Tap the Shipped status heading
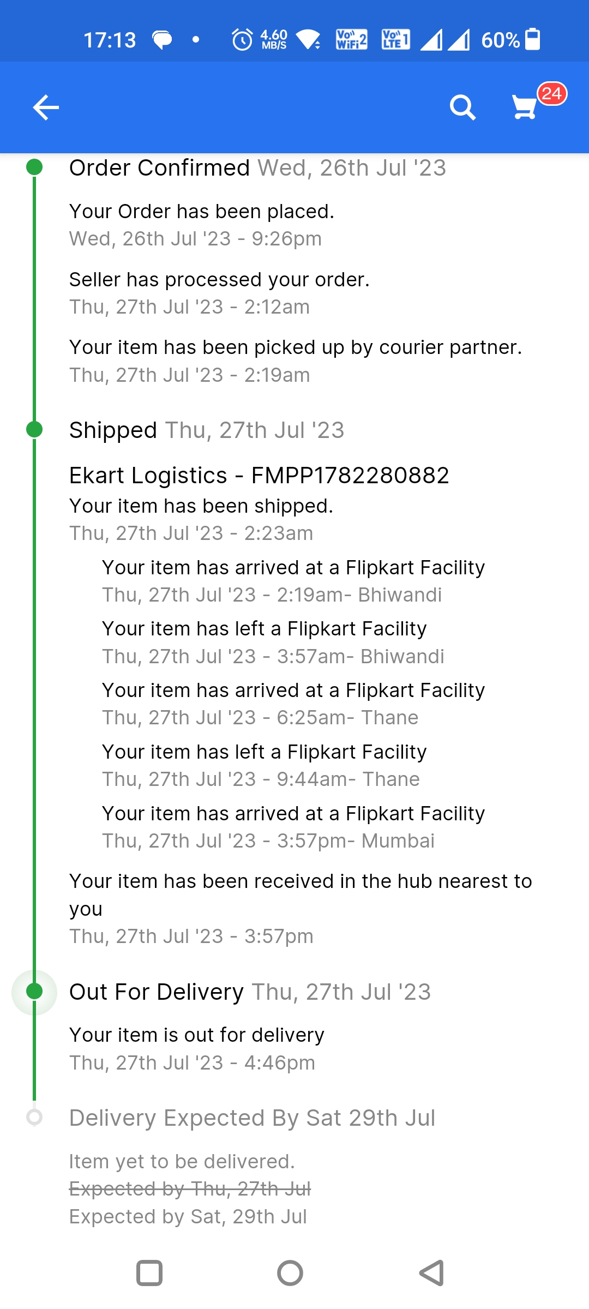This screenshot has width=589, height=1309. 113,430
